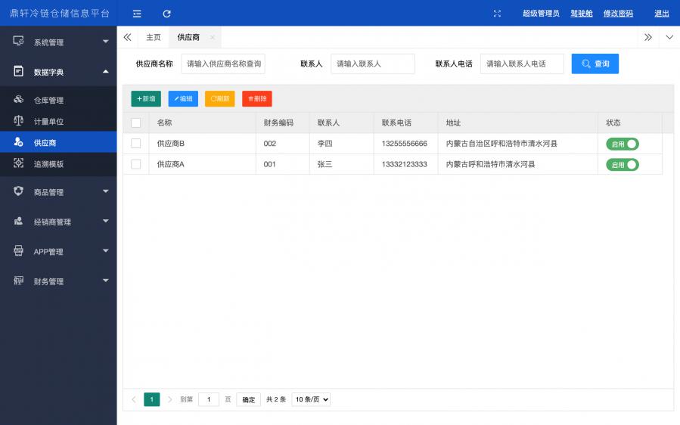Toggle the status switch for 供应商B

pyautogui.click(x=622, y=144)
